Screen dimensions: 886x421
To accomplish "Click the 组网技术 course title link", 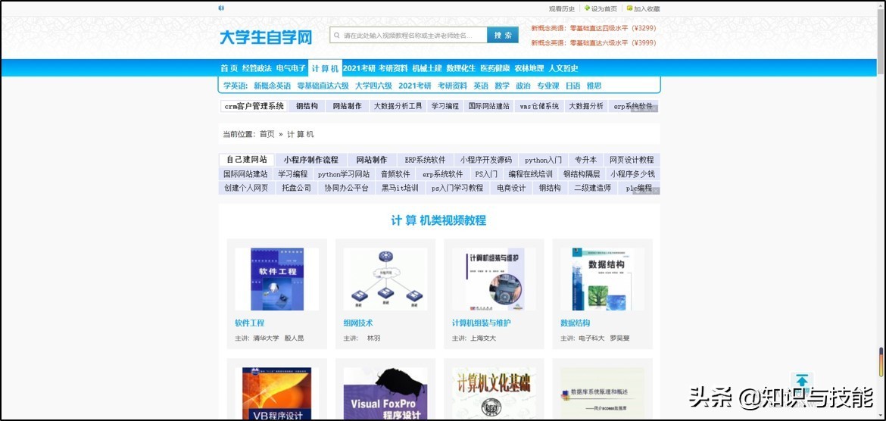I will pos(358,323).
